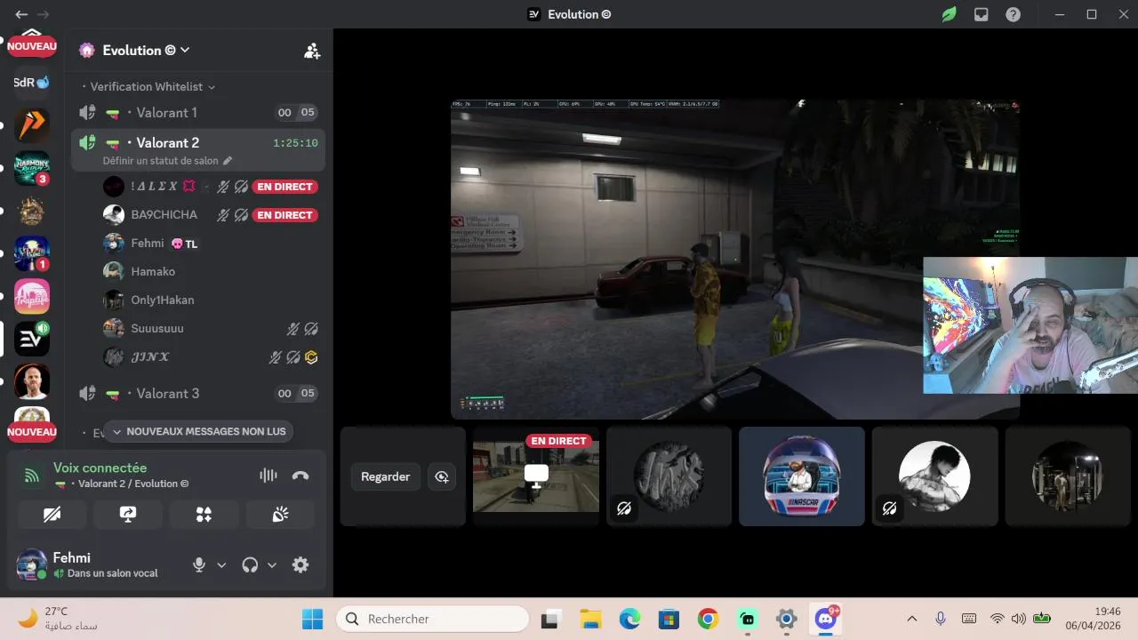The height and width of the screenshot is (640, 1138).
Task: Click the main GTA stream video
Action: tap(734, 259)
